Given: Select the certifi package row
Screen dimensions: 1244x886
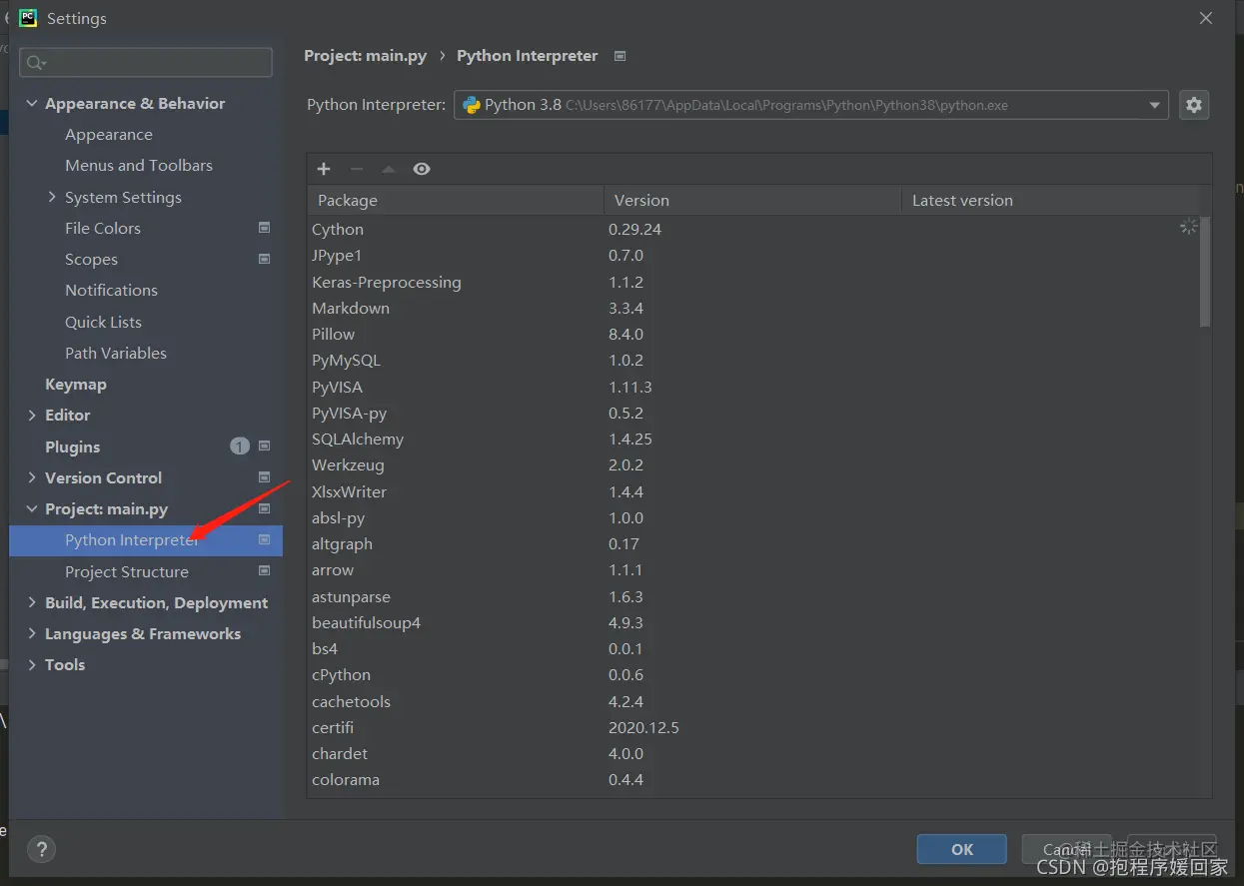Looking at the screenshot, I should coord(753,727).
